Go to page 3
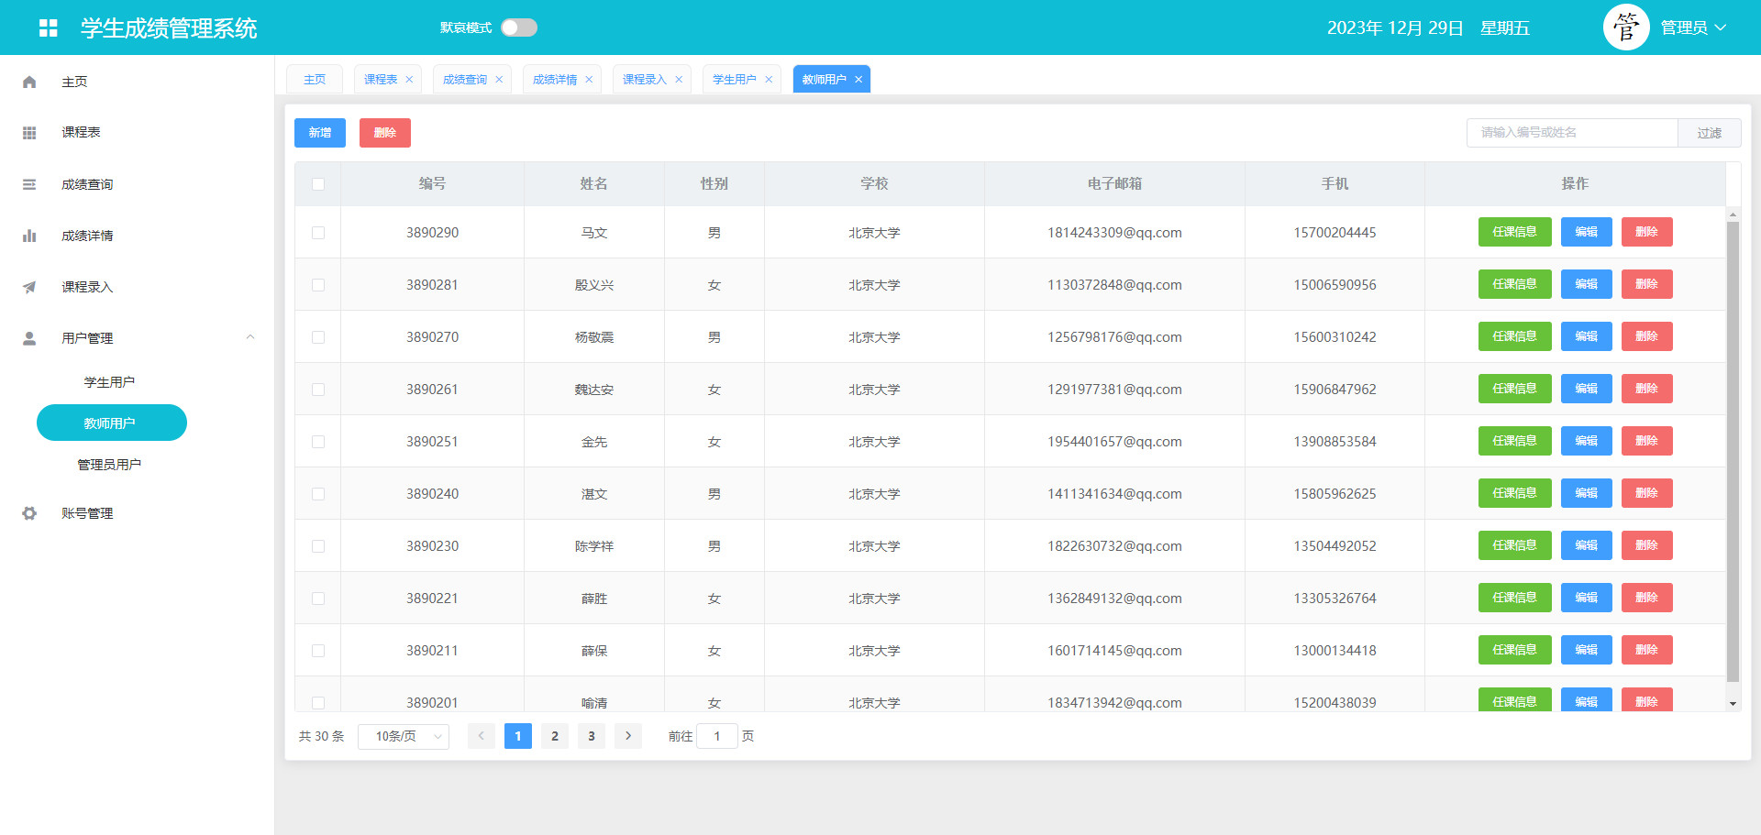The height and width of the screenshot is (835, 1761). pos(592,736)
